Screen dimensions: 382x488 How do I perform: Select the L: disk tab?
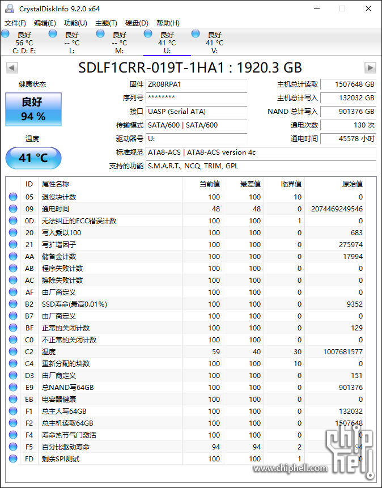pyautogui.click(x=72, y=43)
